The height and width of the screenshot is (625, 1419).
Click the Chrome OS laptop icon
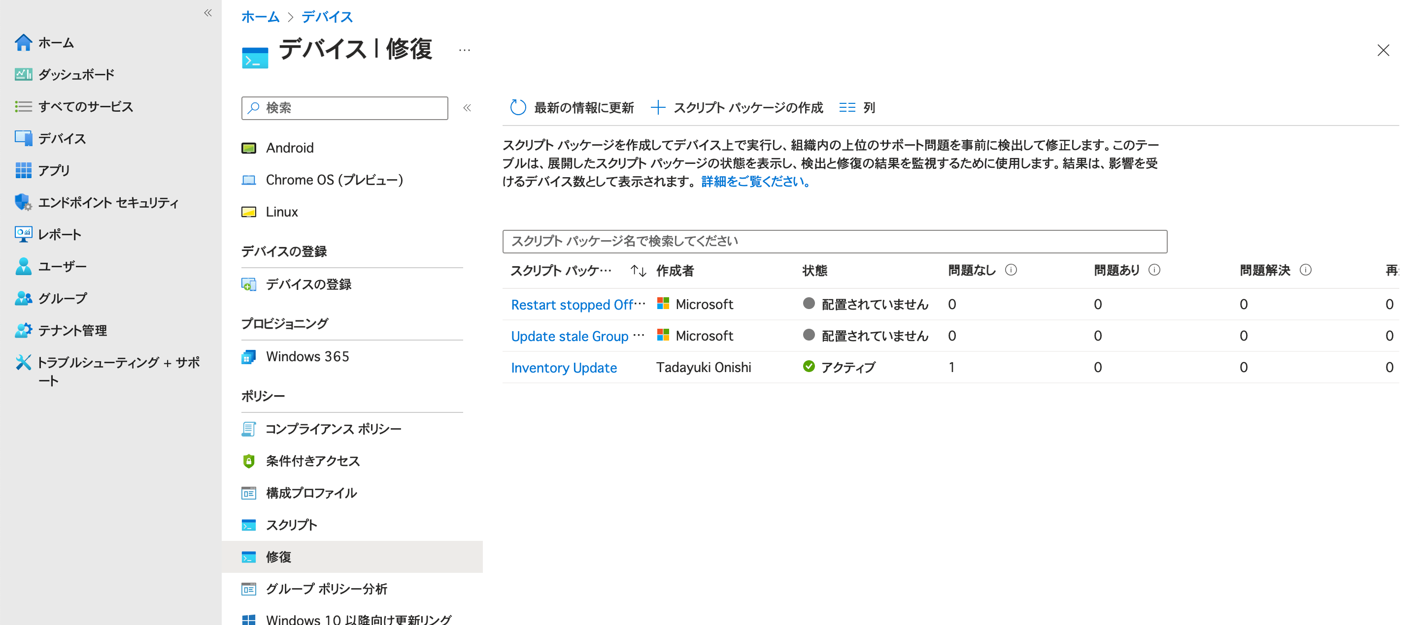pyautogui.click(x=248, y=180)
